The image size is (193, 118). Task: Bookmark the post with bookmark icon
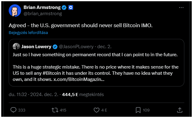[x=138, y=110]
